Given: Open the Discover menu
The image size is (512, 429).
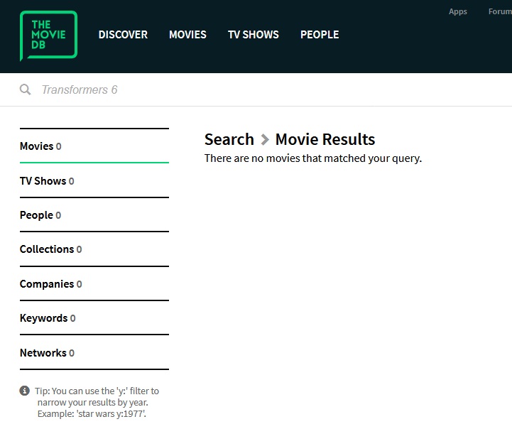Looking at the screenshot, I should [x=123, y=35].
